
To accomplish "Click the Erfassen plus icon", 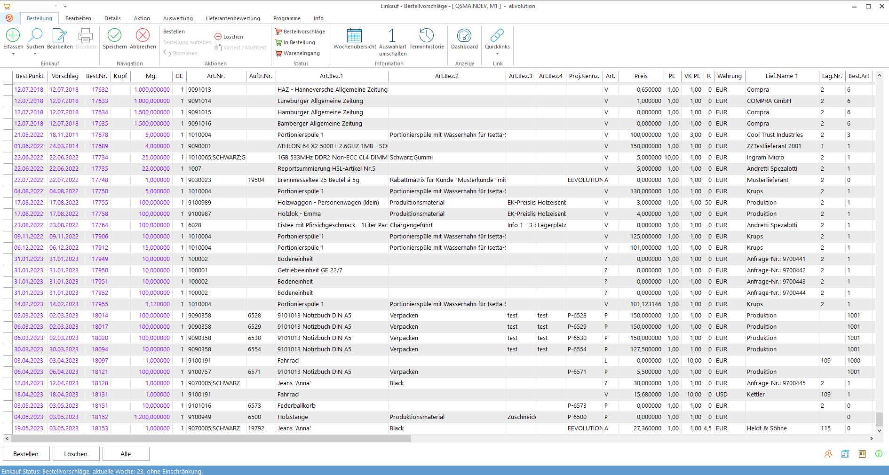I will tap(13, 35).
